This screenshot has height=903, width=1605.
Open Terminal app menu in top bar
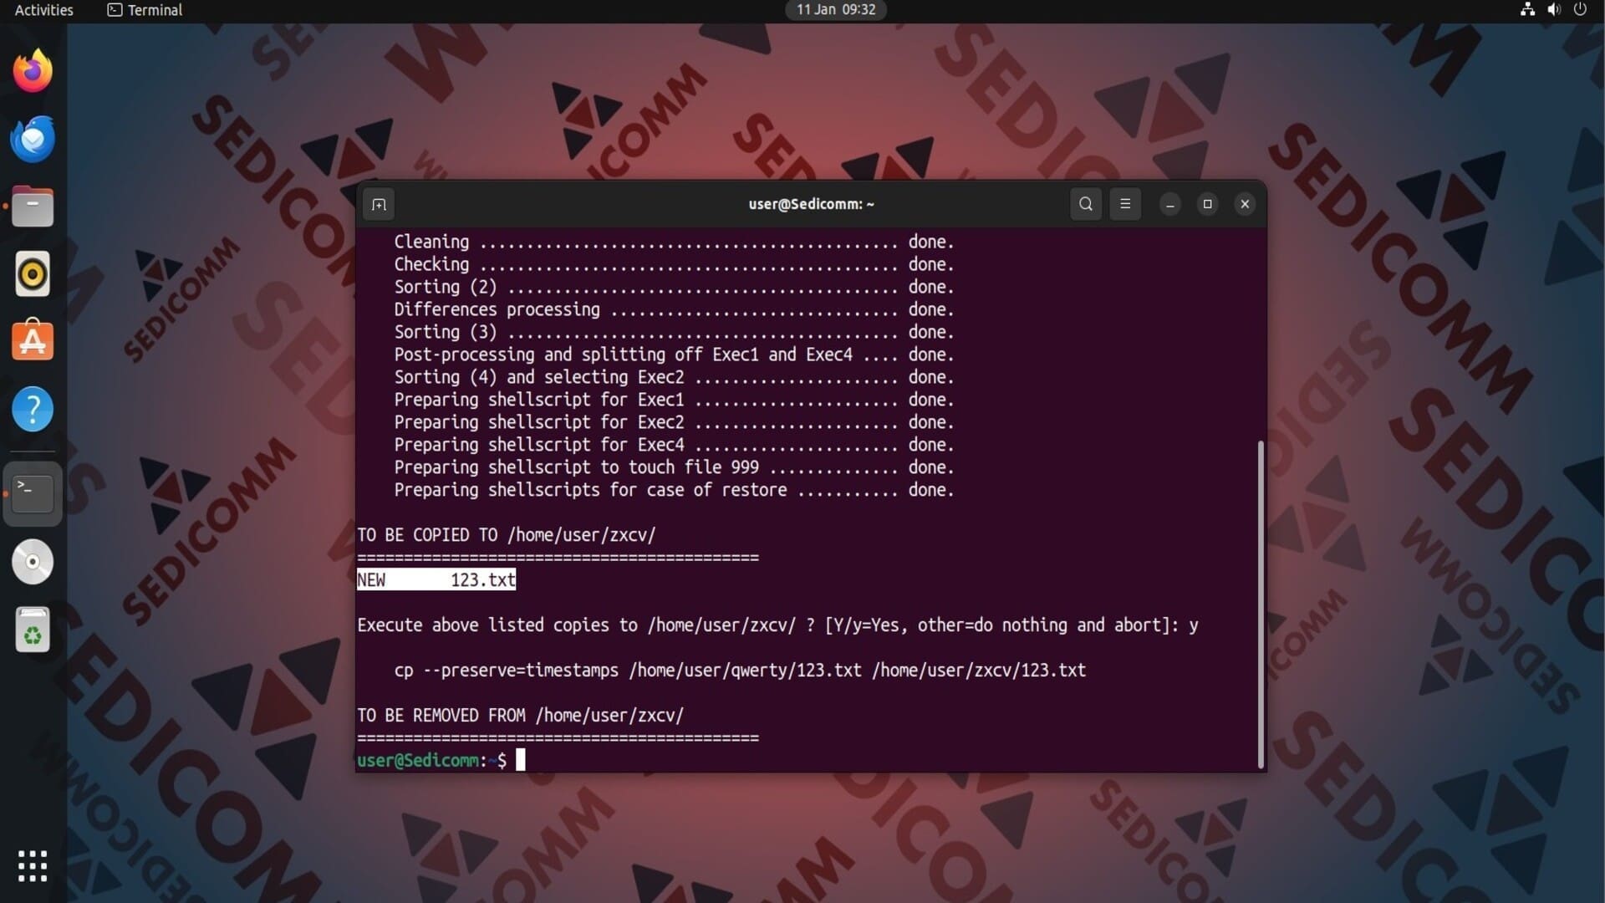click(x=145, y=10)
